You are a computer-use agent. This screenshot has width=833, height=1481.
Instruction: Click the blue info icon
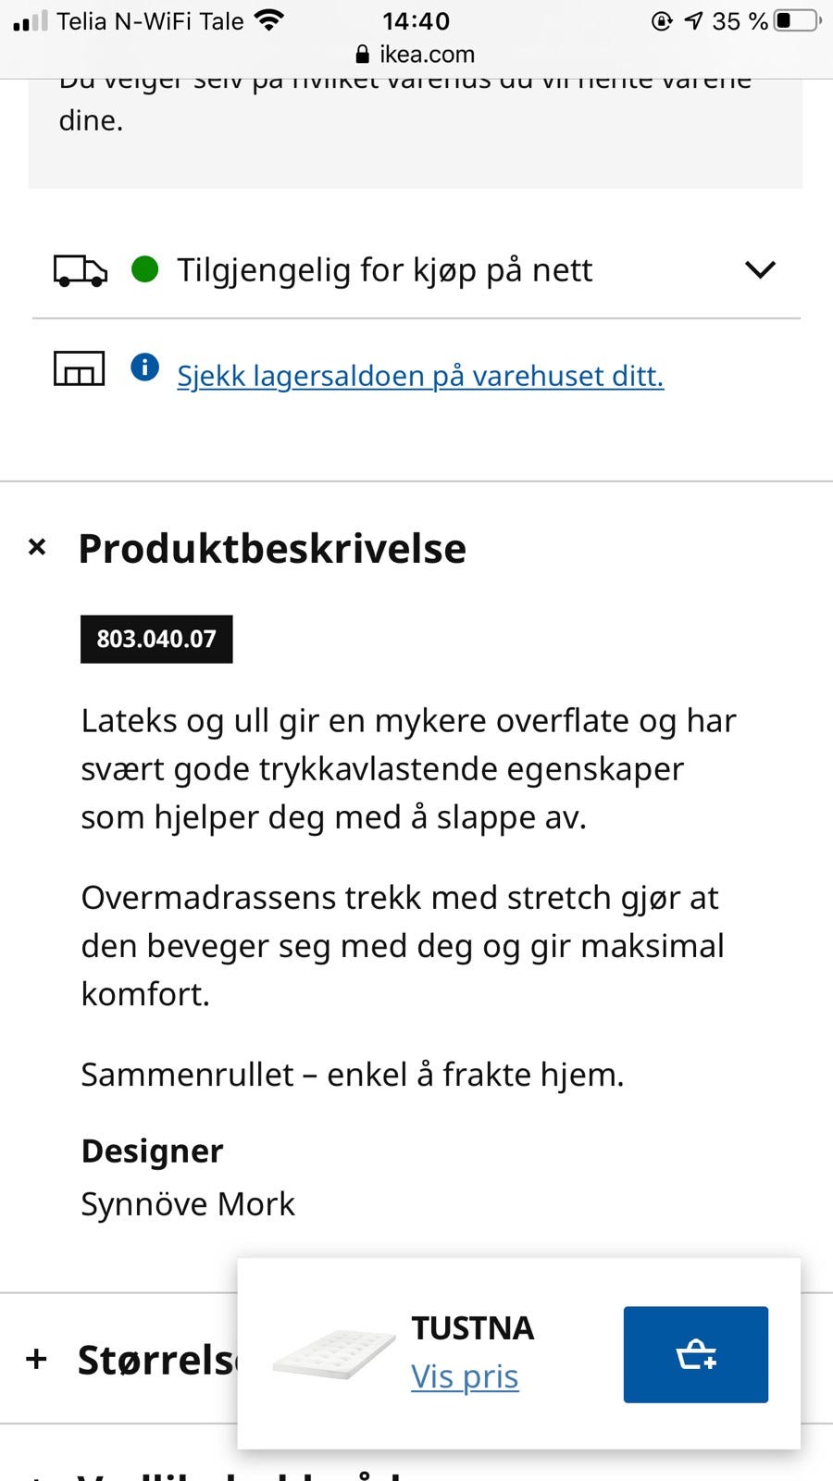coord(145,367)
